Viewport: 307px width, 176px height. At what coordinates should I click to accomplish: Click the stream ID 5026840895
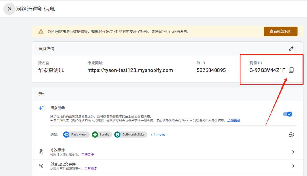point(211,70)
